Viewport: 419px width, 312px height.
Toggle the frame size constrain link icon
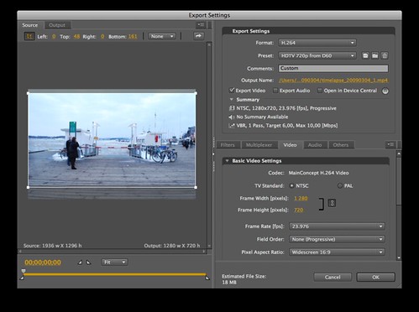point(332,203)
